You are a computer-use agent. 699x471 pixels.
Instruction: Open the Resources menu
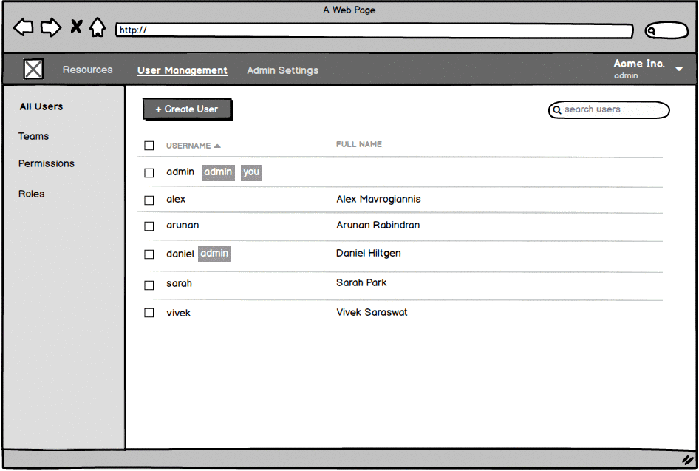87,70
